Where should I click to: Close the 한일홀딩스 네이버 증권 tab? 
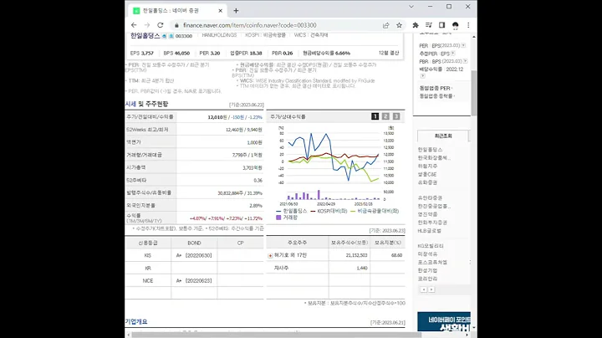[x=221, y=11]
